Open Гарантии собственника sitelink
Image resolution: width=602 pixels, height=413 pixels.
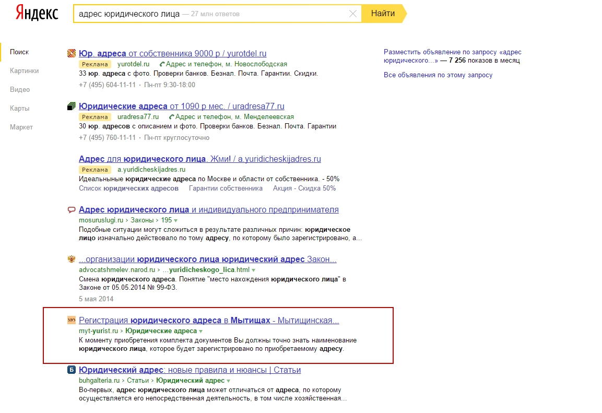(226, 188)
